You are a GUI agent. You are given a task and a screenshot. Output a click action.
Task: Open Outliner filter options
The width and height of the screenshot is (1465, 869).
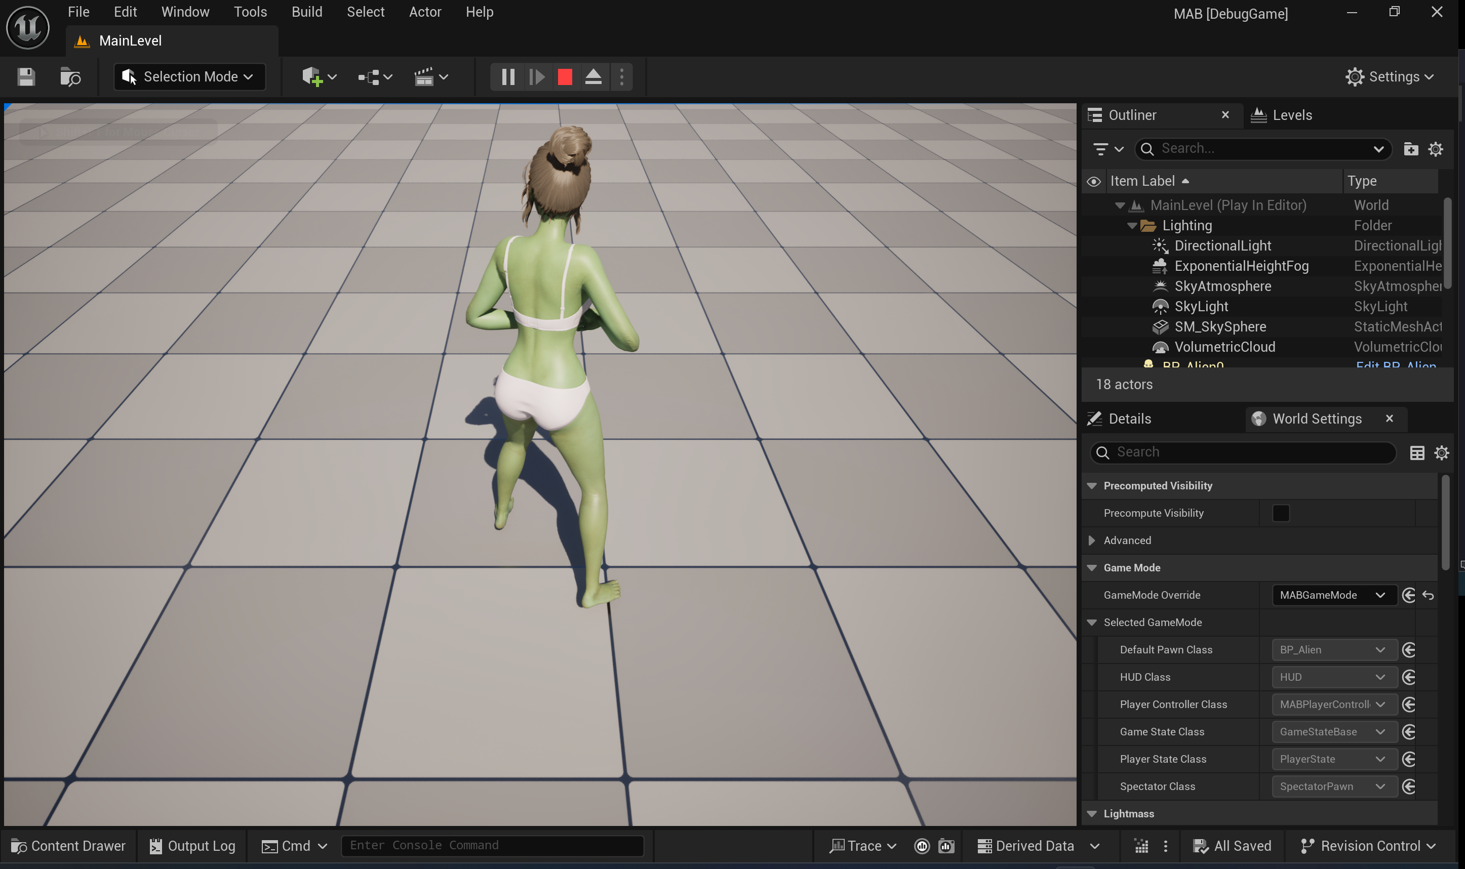[x=1108, y=149]
